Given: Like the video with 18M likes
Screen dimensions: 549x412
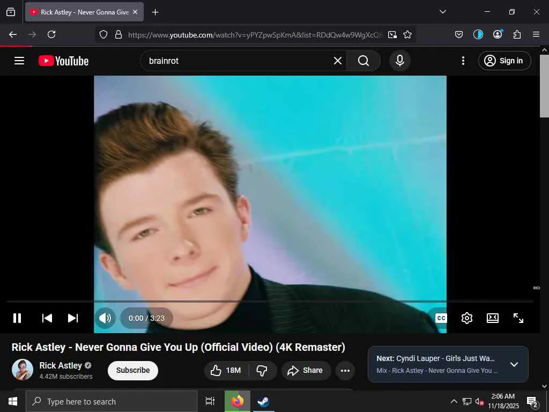Looking at the screenshot, I should point(226,370).
